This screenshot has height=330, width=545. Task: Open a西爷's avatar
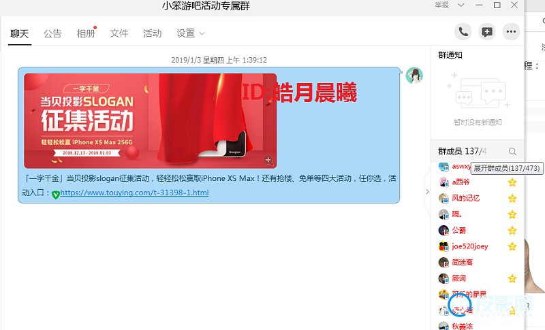443,182
